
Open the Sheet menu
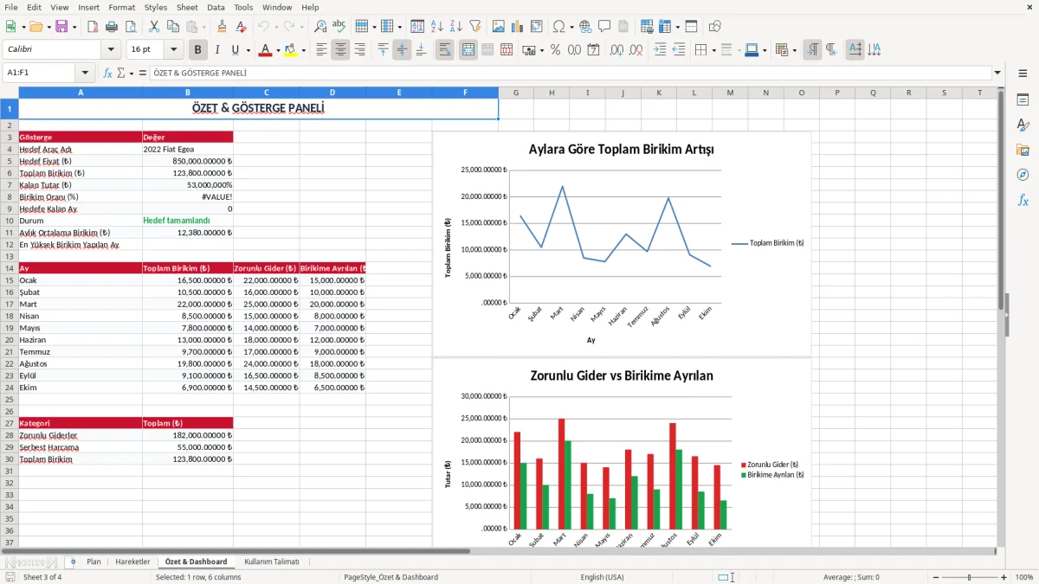(187, 7)
